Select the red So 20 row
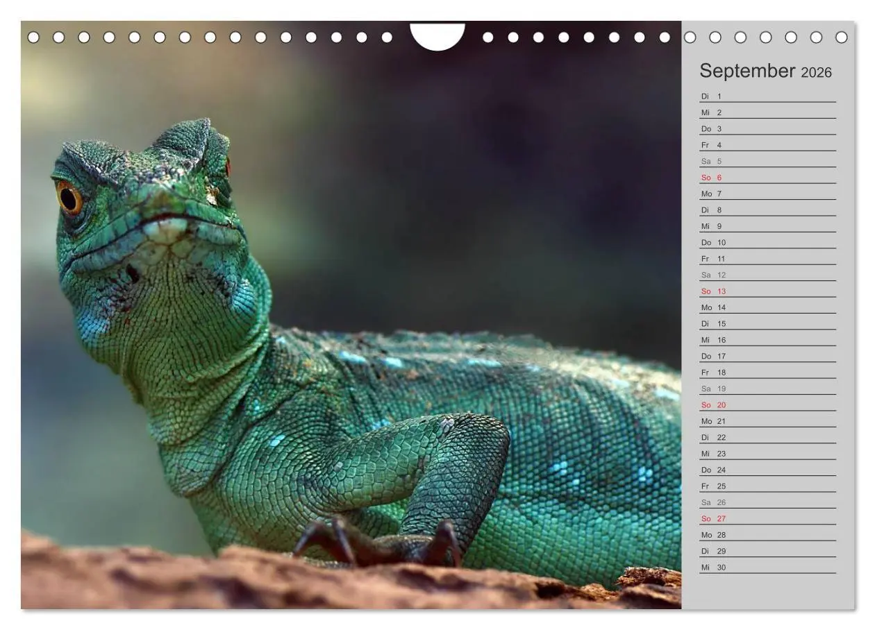 767,405
